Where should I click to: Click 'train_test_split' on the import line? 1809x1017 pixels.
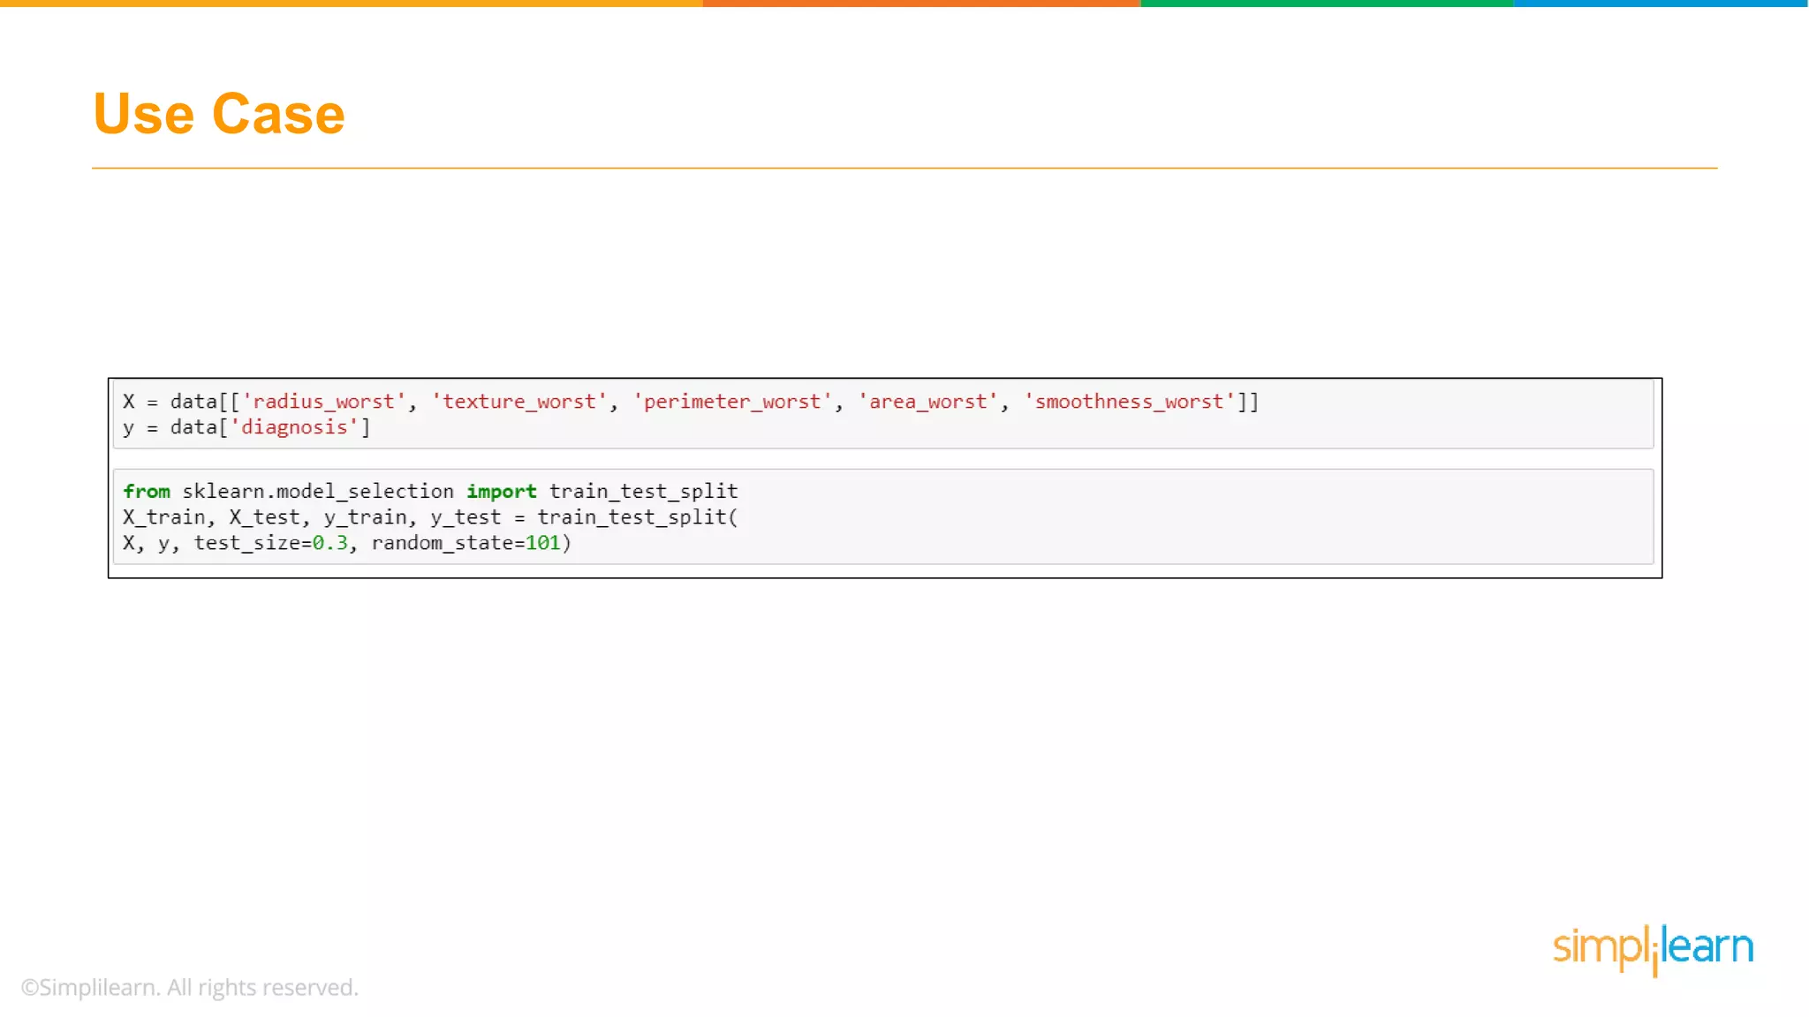pyautogui.click(x=643, y=492)
